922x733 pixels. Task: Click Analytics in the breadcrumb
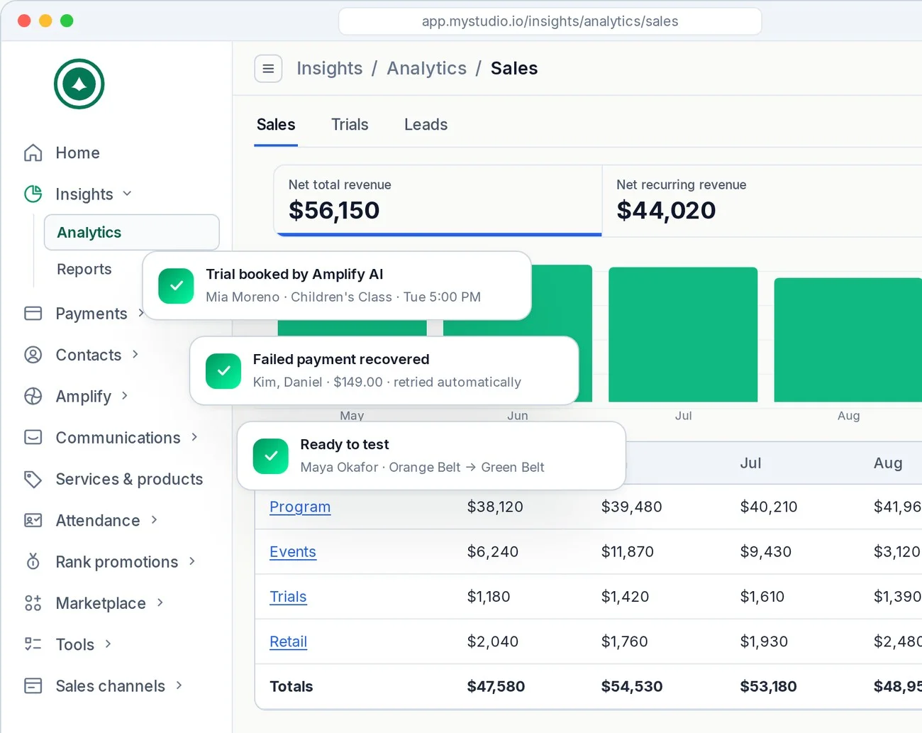(x=427, y=68)
